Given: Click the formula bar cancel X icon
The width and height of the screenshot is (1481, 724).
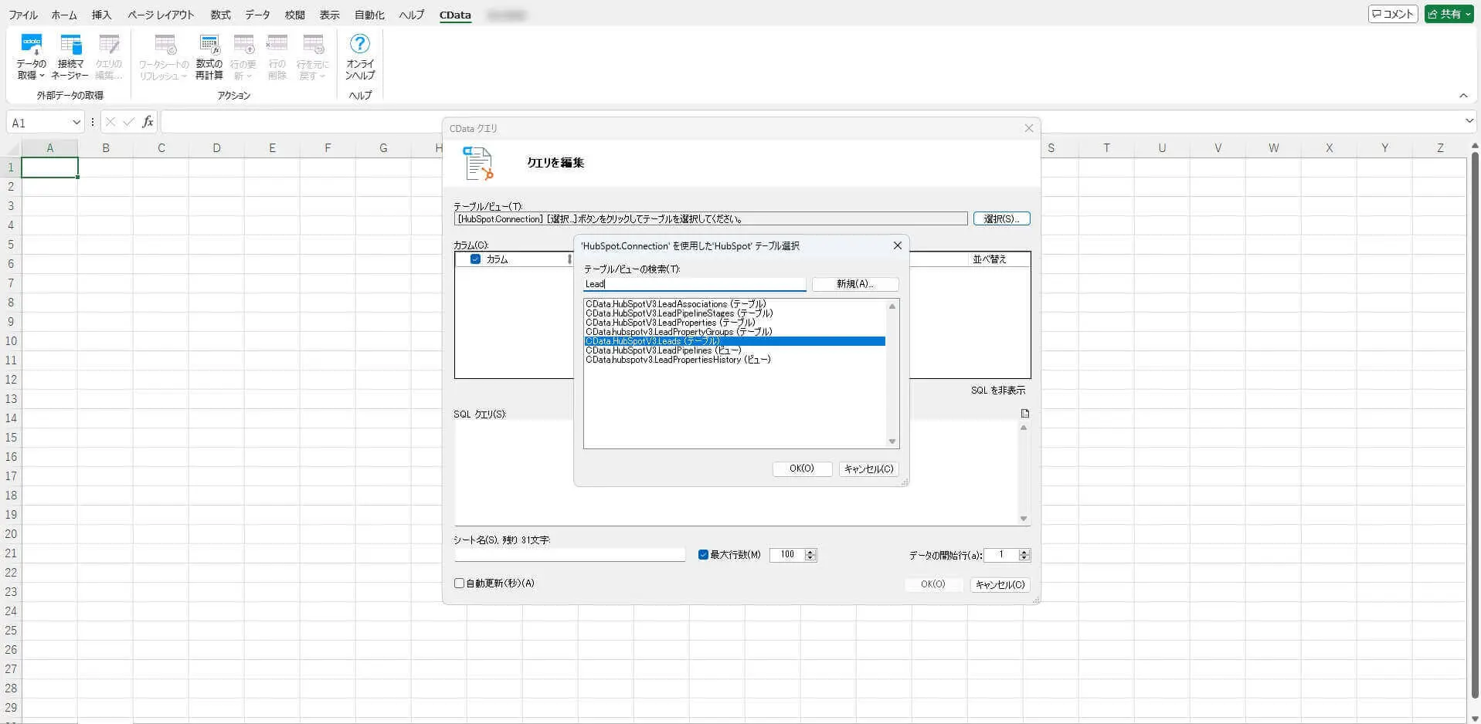Looking at the screenshot, I should click(x=110, y=122).
